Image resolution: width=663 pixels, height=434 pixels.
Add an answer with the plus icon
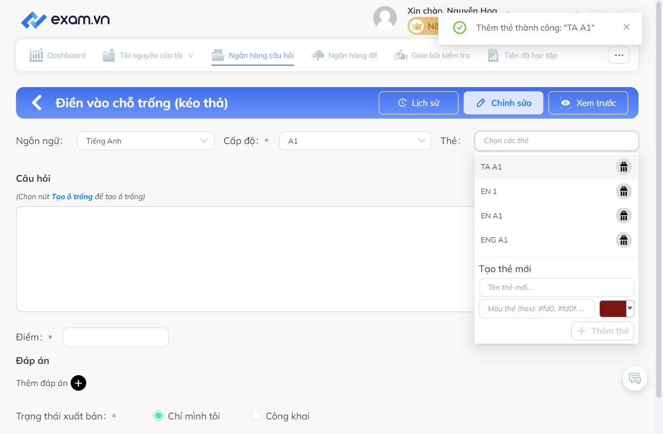[x=78, y=383]
